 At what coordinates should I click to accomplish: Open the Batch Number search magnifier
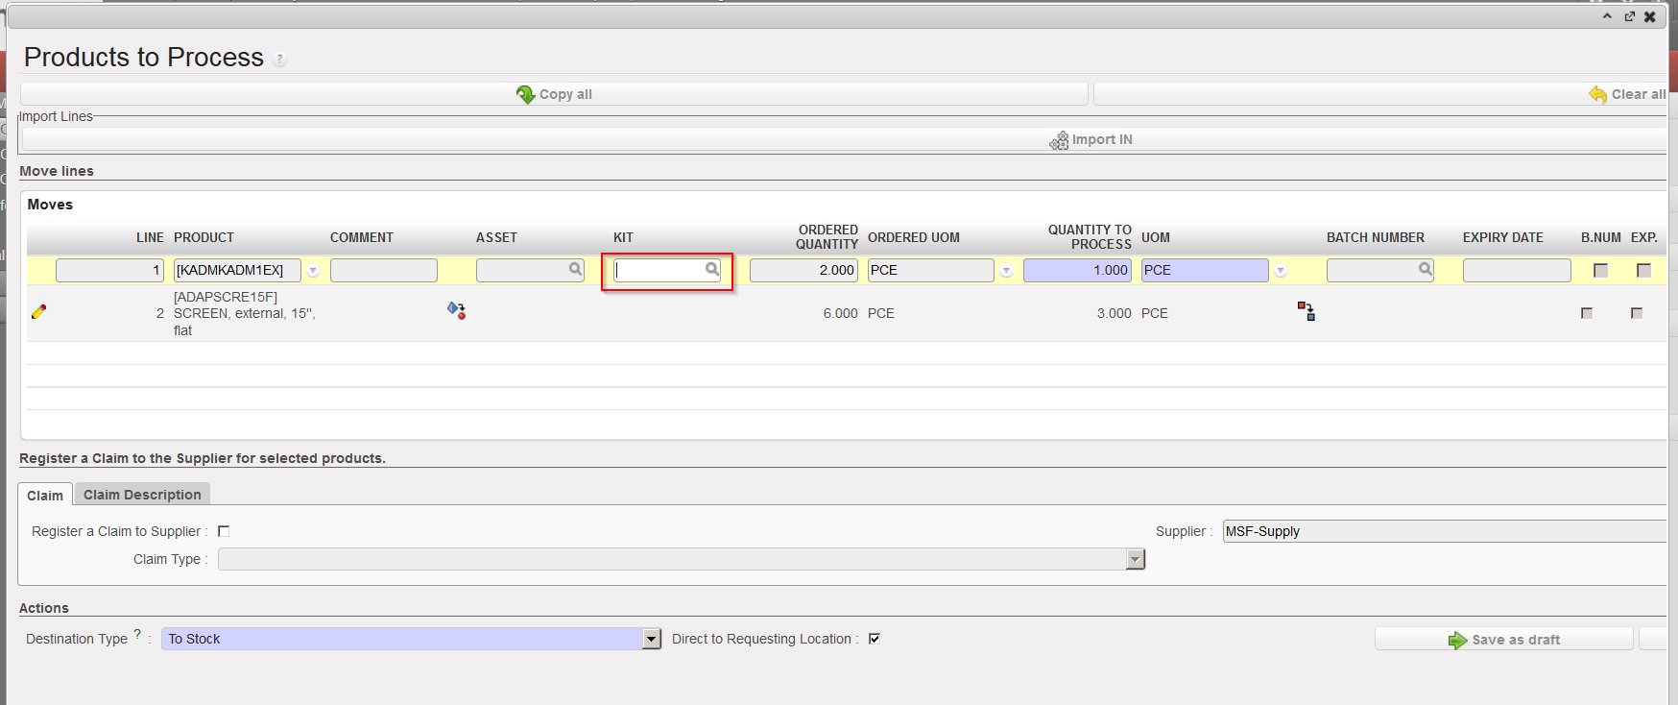1426,270
